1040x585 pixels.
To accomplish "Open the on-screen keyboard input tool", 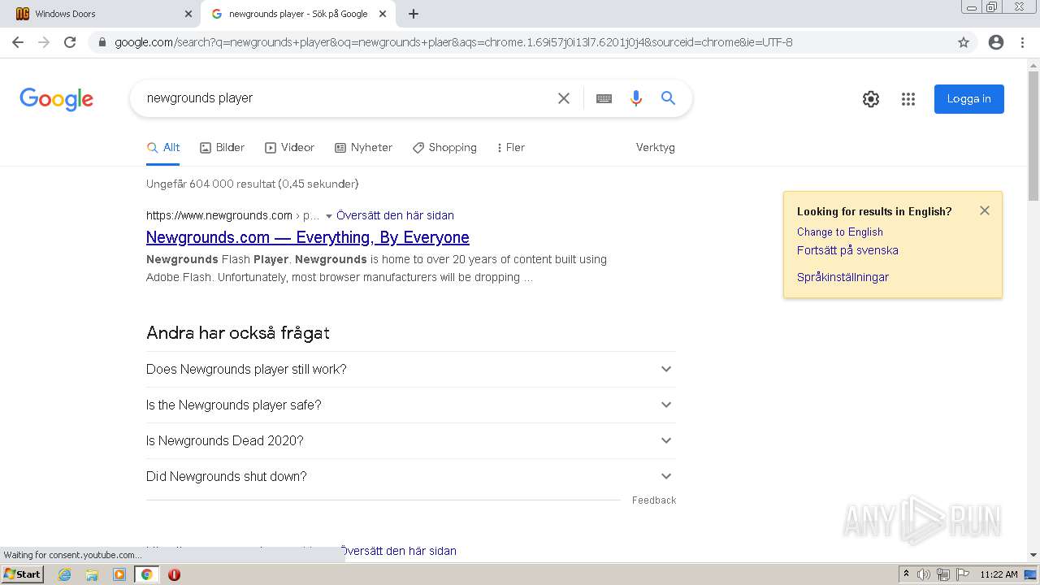I will (x=604, y=98).
